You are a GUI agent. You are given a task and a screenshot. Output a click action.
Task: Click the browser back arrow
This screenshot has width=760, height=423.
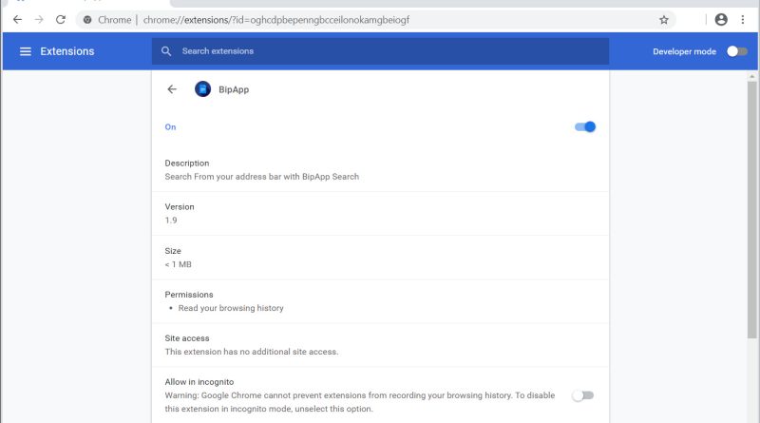coord(17,19)
